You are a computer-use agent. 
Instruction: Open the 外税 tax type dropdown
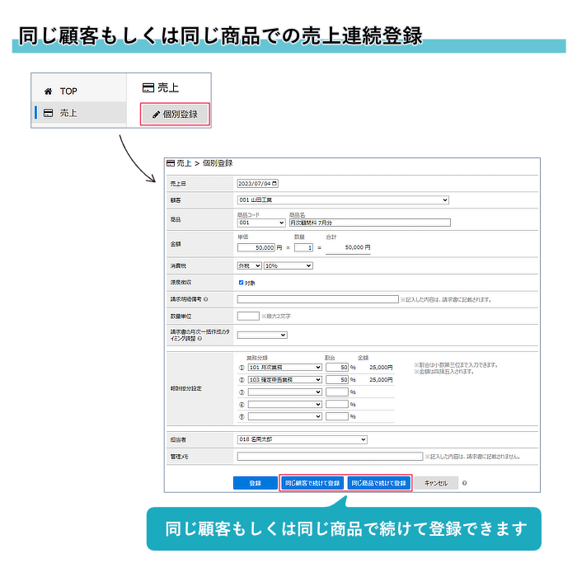[249, 265]
